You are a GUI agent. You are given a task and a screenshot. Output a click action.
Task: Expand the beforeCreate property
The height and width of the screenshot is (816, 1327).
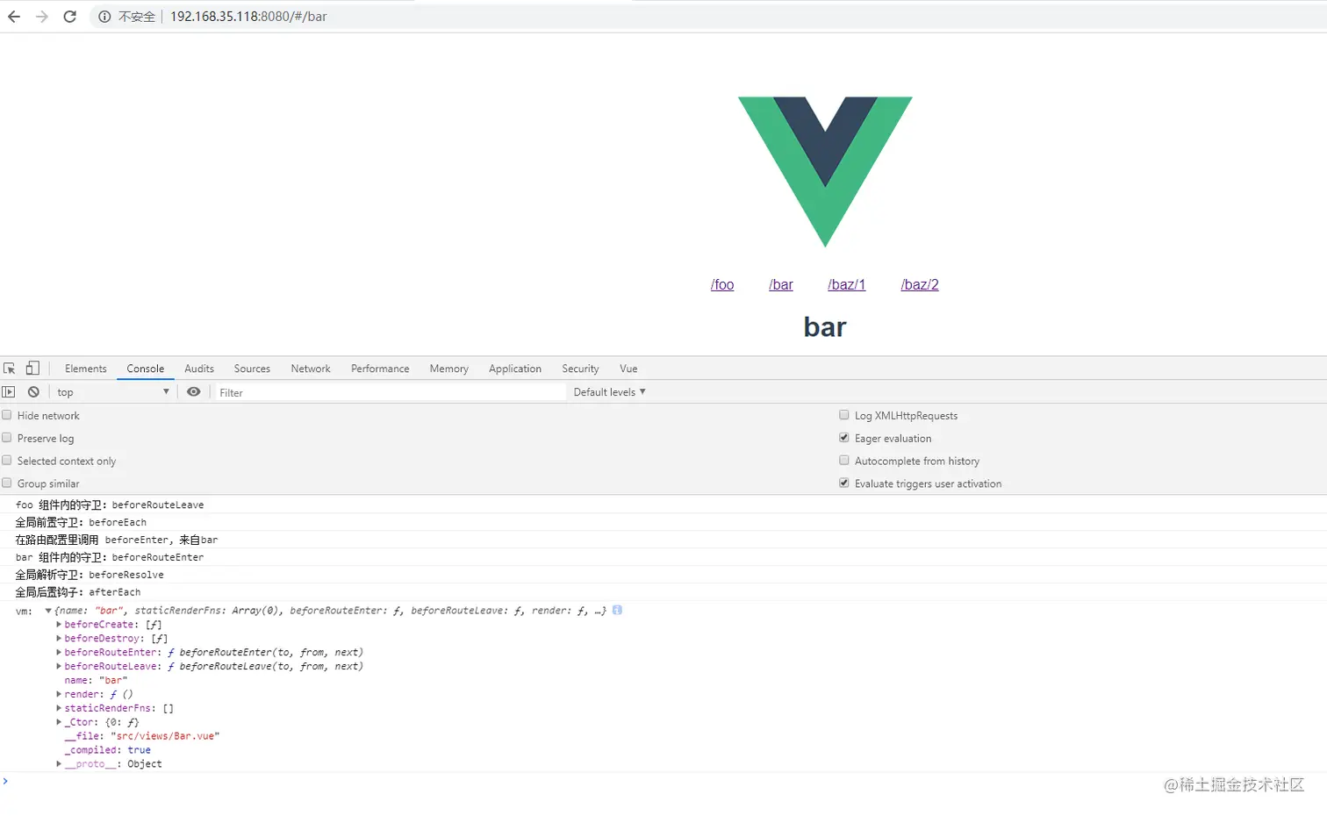tap(59, 625)
